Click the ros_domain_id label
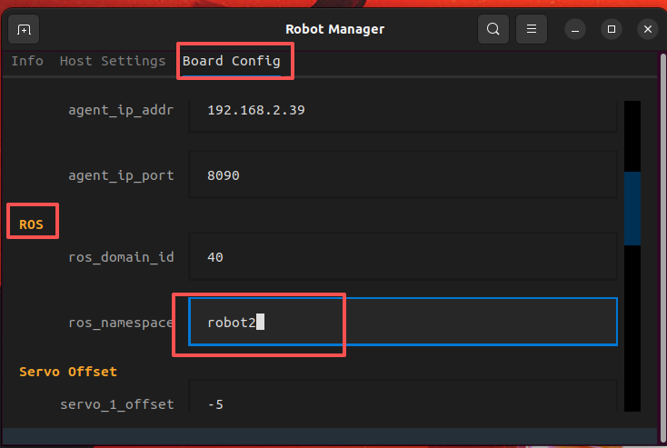This screenshot has width=667, height=448. [x=121, y=257]
